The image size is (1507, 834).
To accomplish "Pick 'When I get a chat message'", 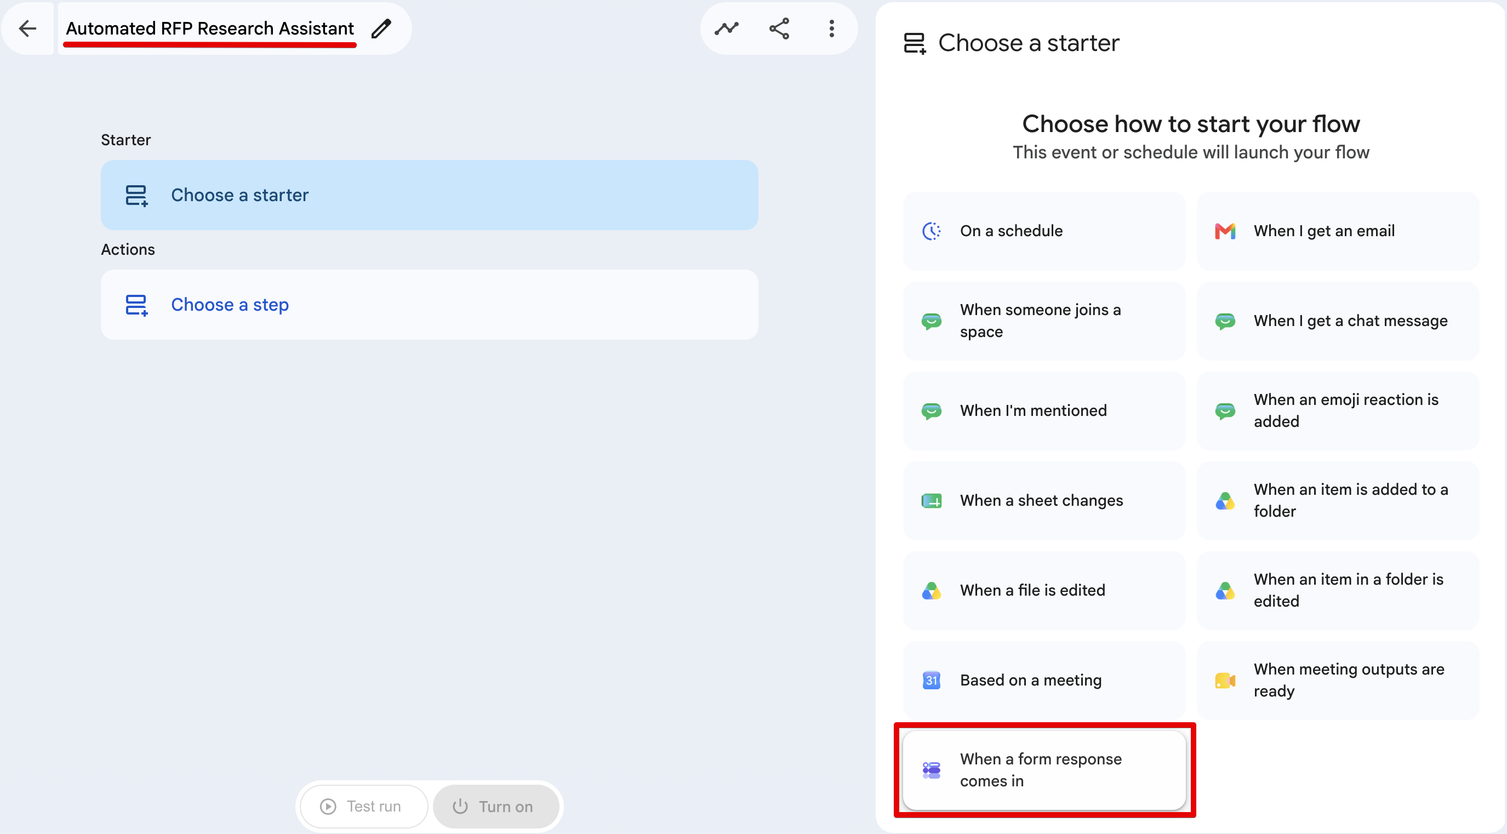I will (1338, 321).
